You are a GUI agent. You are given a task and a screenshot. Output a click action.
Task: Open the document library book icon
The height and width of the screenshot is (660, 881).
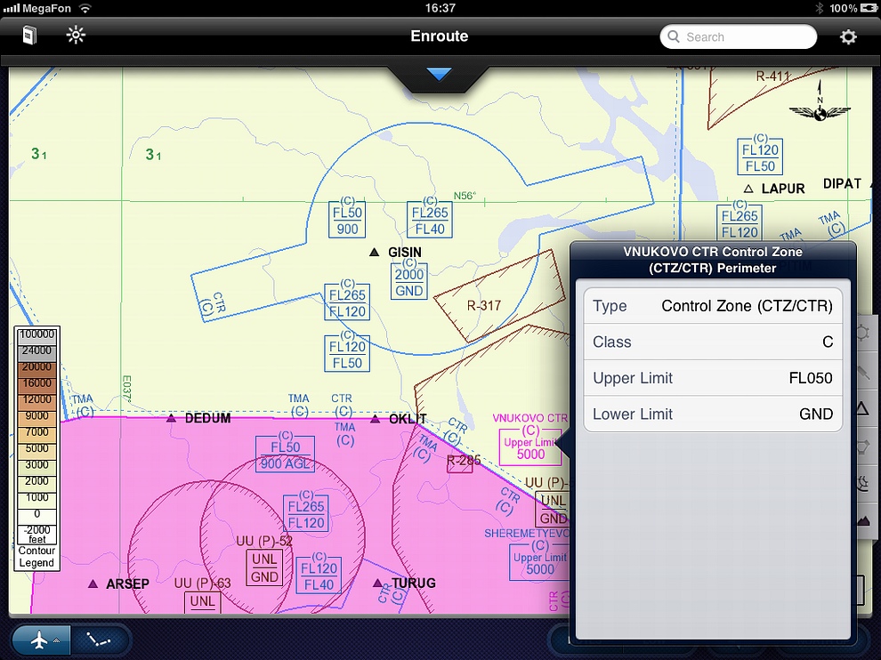(29, 36)
